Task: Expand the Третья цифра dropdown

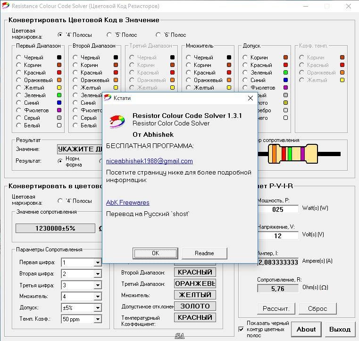Action: [98, 285]
